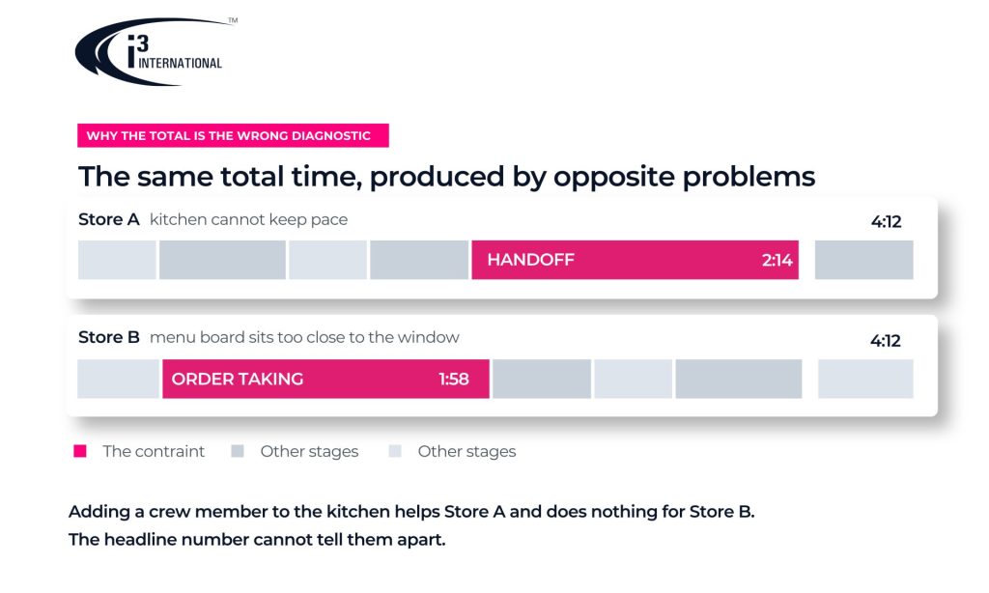Image resolution: width=989 pixels, height=593 pixels.
Task: Select the last gray segment of Store A row
Action: click(863, 260)
